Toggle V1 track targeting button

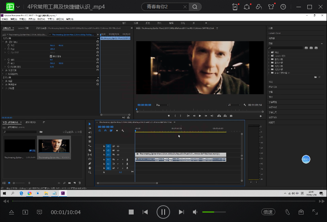tap(108, 155)
